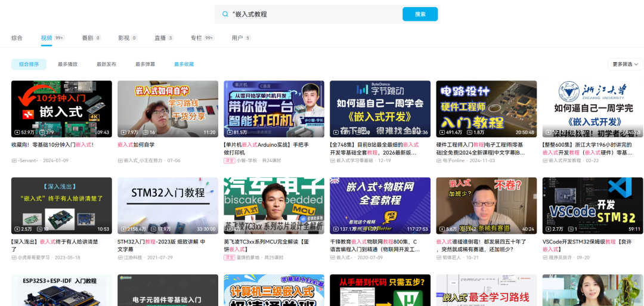Click UP icon before 物体匠人 uploader

pos(439,258)
